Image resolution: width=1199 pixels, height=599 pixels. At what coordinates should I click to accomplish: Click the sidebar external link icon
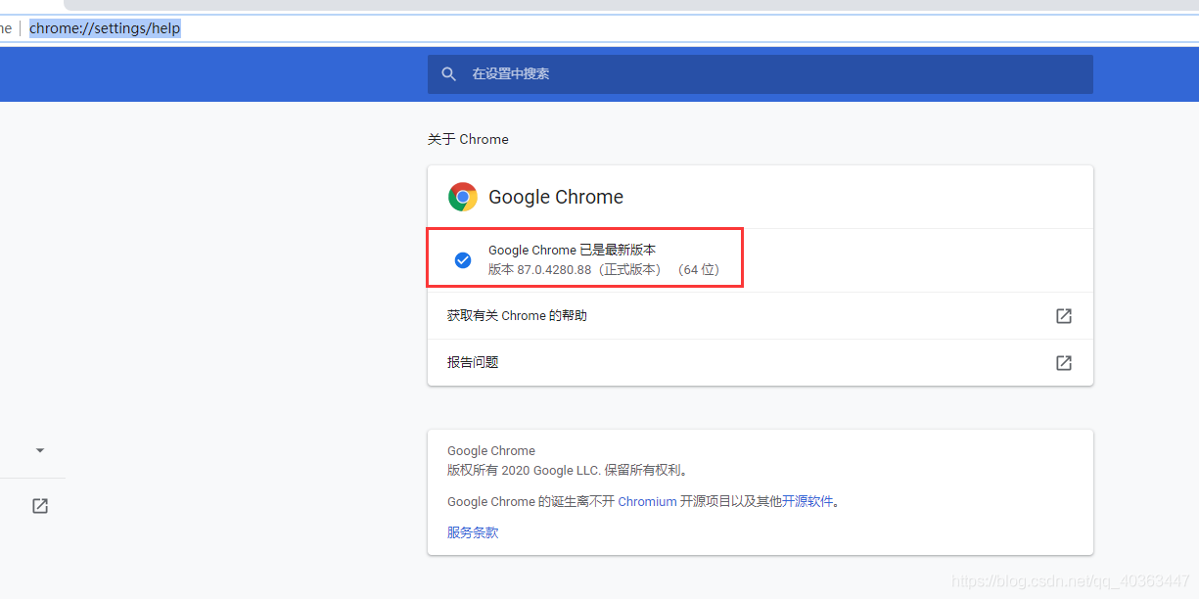(x=40, y=506)
